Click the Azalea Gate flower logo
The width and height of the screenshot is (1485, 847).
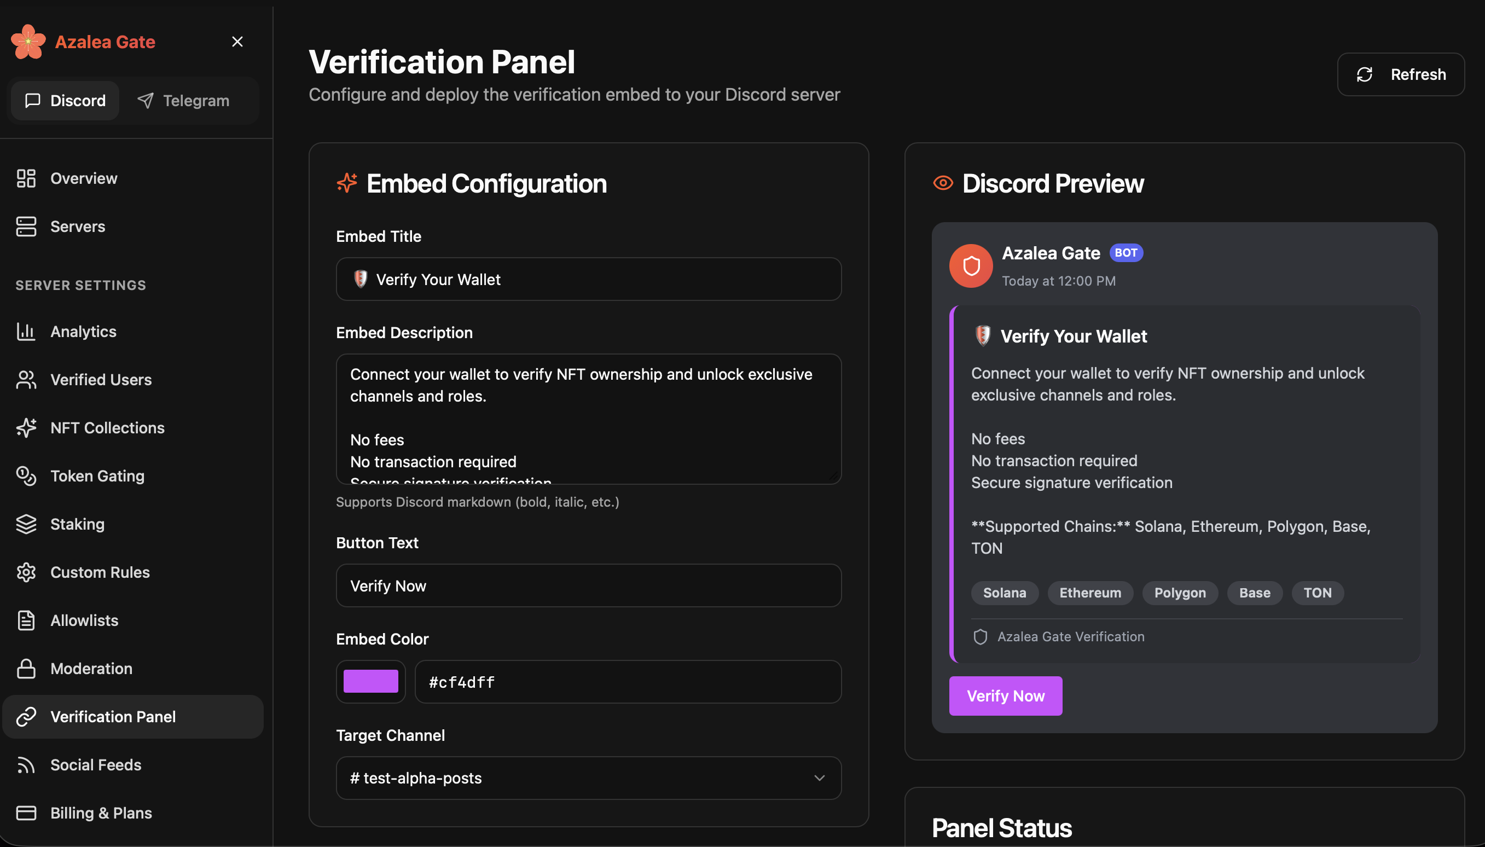click(28, 41)
